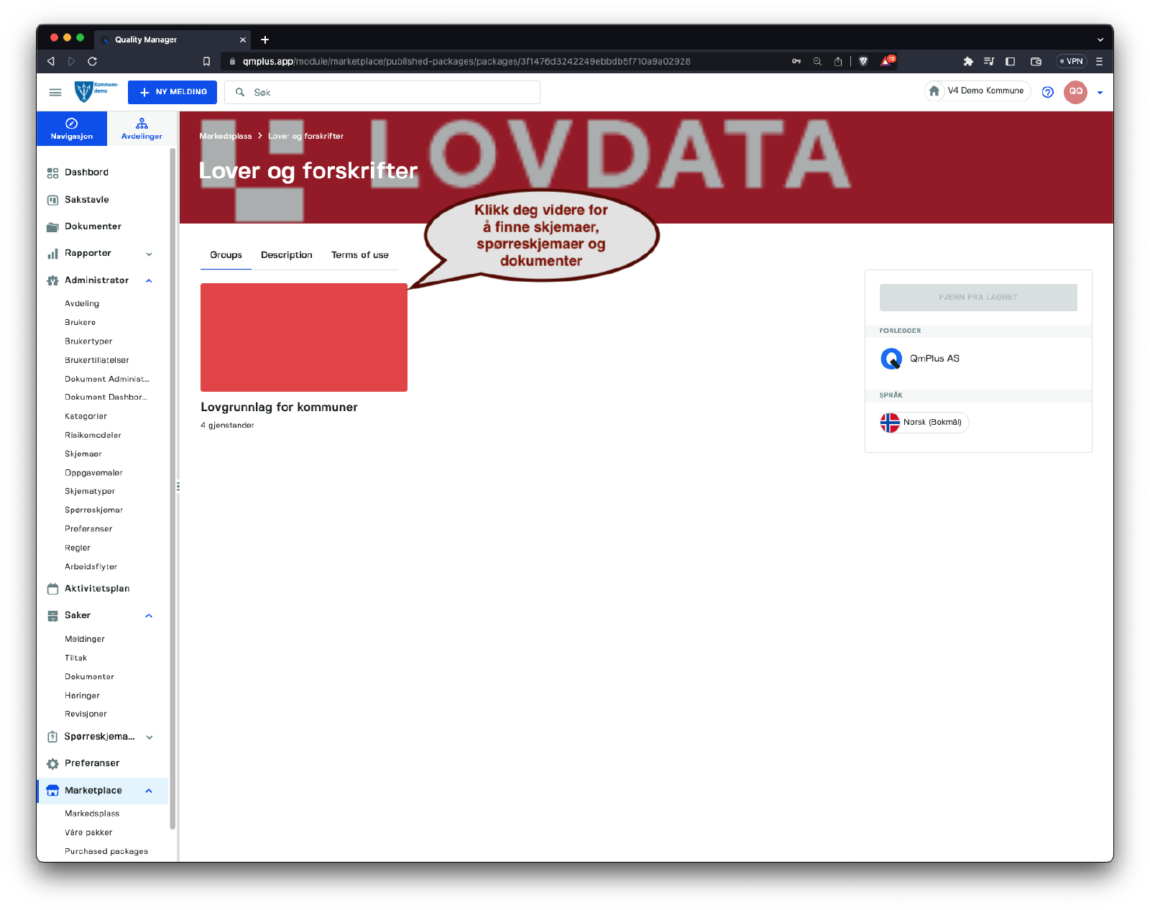Switch to the Description tab
Viewport: 1150px width, 910px height.
[286, 255]
